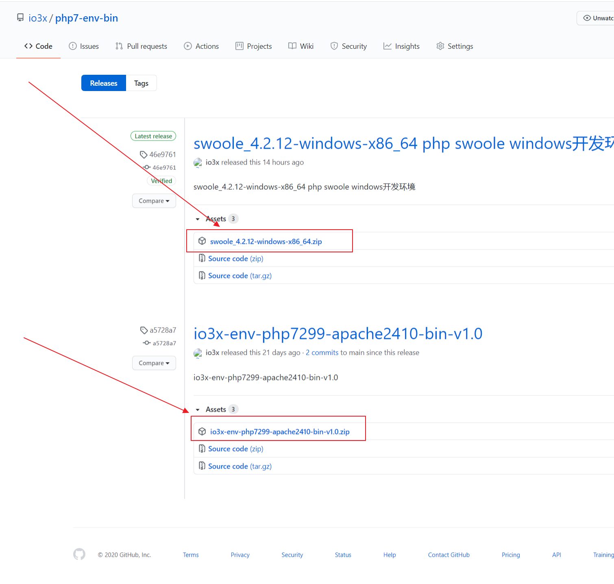This screenshot has width=614, height=584.
Task: Click io3x avatar on apache2410 release
Action: point(198,353)
